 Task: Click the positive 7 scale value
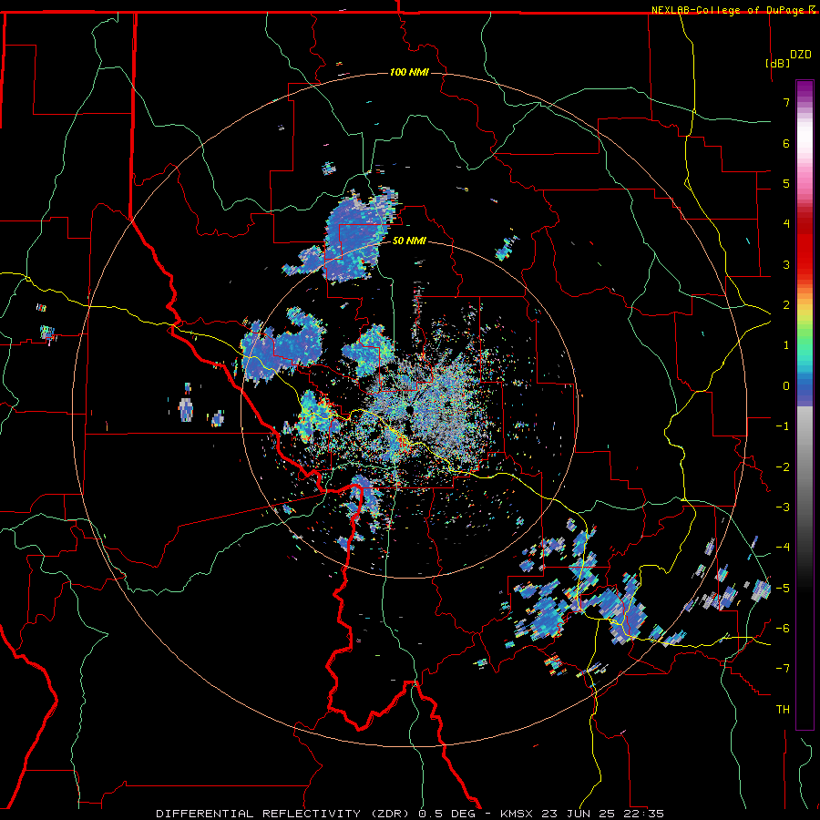click(786, 102)
